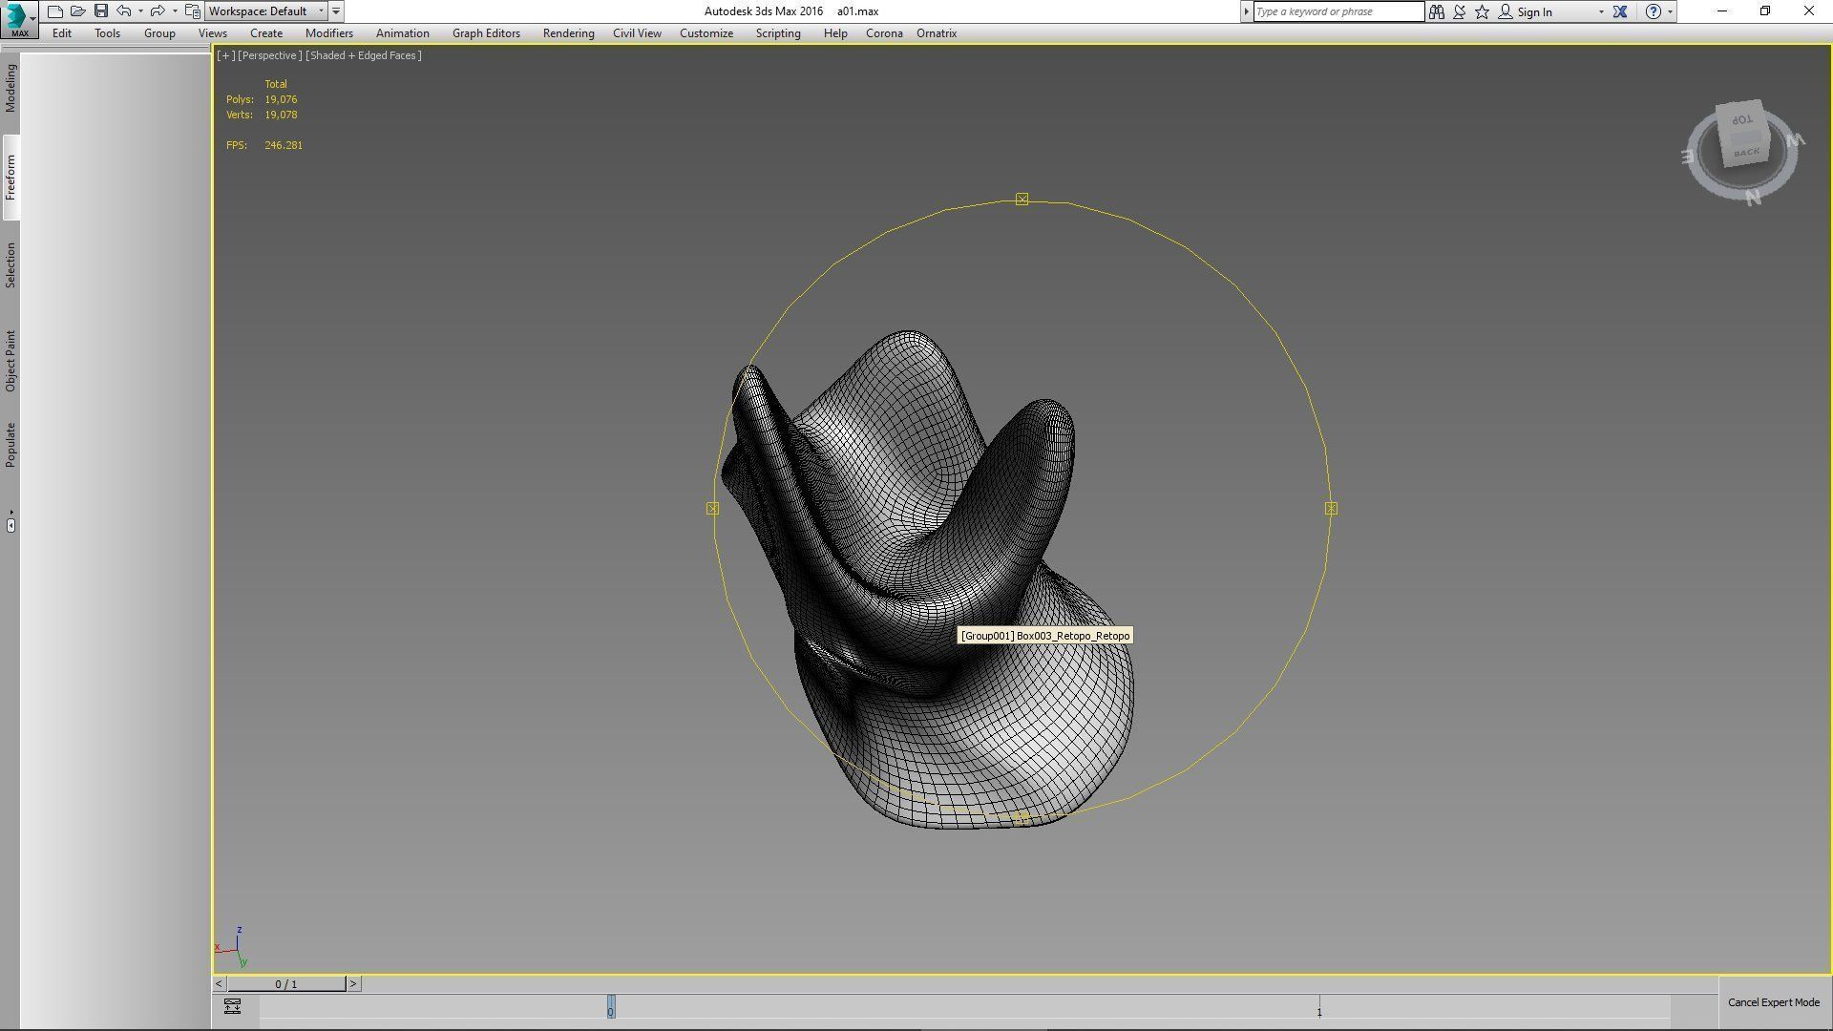Click the Sign In link
Image resolution: width=1833 pixels, height=1031 pixels.
[1533, 12]
